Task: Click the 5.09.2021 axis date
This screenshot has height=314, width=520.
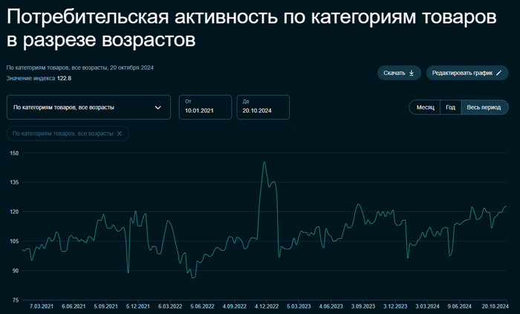Action: tap(105, 307)
